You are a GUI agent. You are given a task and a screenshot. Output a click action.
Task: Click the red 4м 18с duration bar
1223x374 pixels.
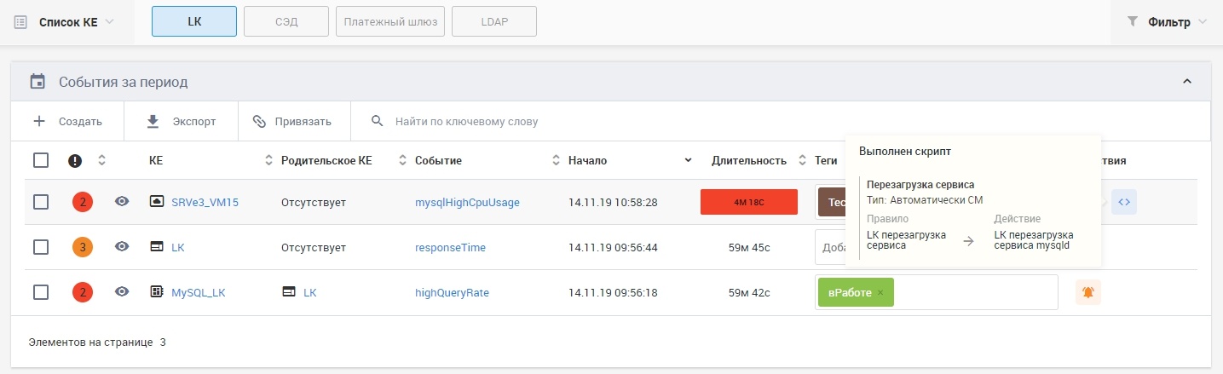pyautogui.click(x=748, y=203)
